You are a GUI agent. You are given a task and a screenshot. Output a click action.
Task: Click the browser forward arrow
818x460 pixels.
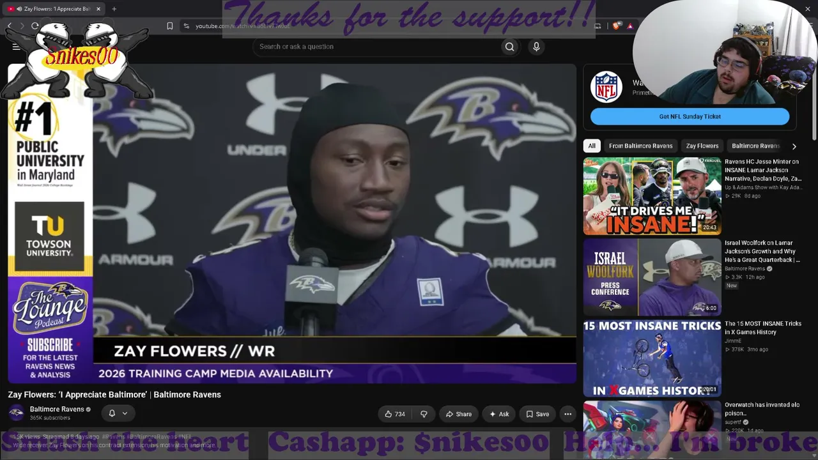pyautogui.click(x=22, y=26)
